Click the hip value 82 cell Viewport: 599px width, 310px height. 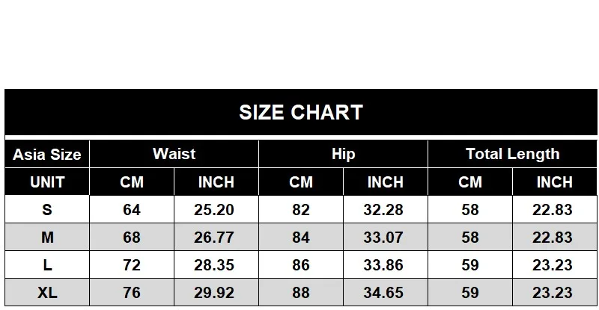click(x=301, y=209)
